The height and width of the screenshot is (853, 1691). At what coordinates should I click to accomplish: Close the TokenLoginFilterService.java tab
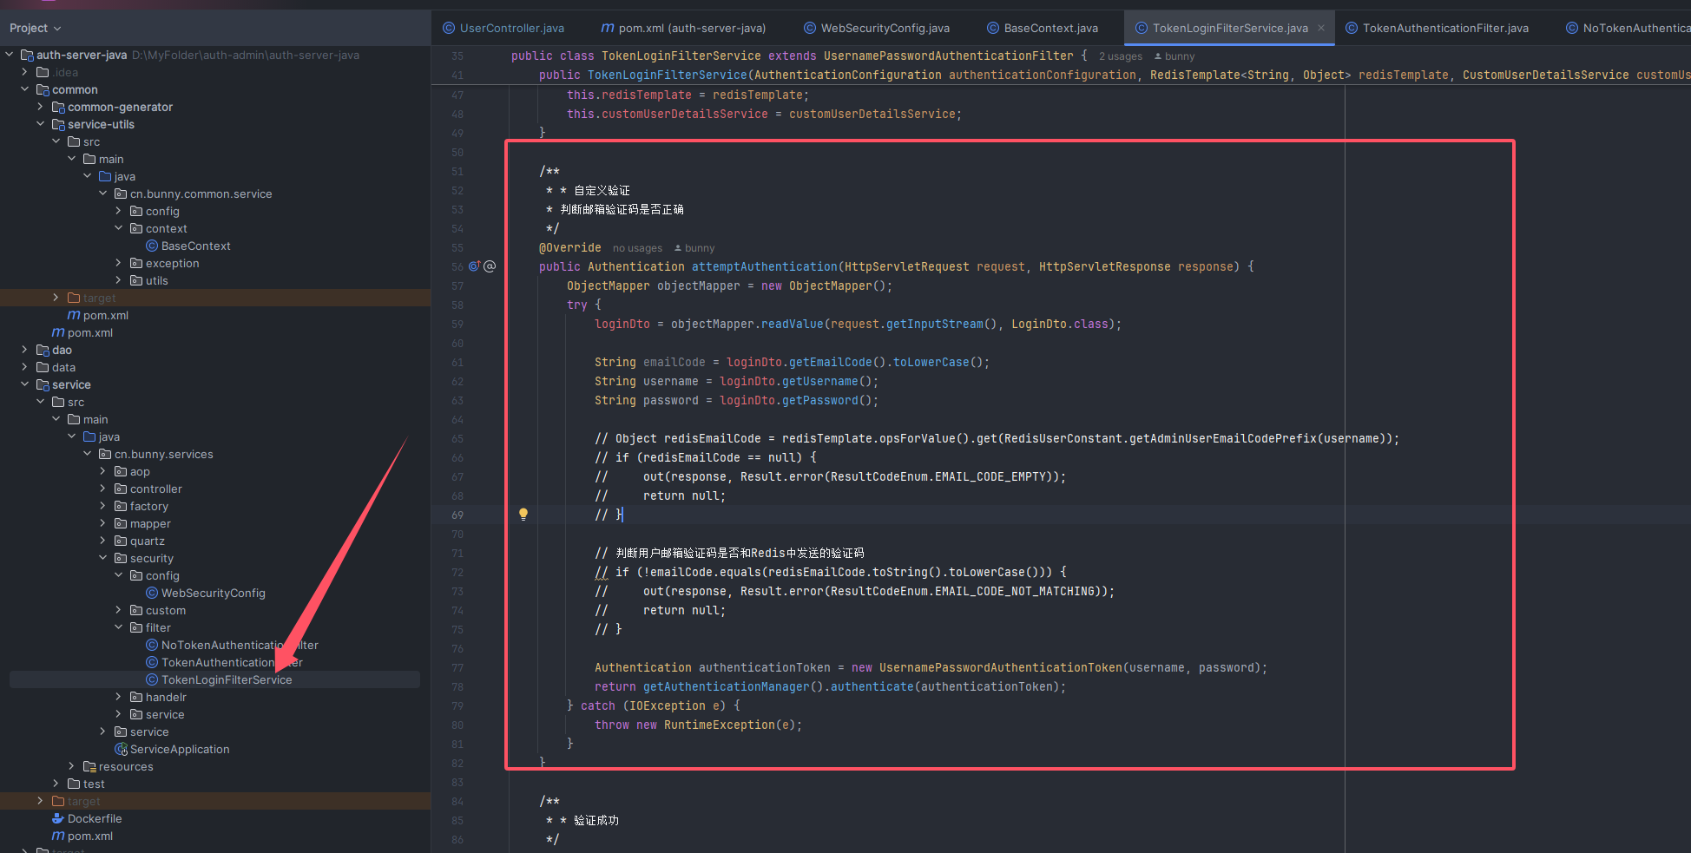1321,28
